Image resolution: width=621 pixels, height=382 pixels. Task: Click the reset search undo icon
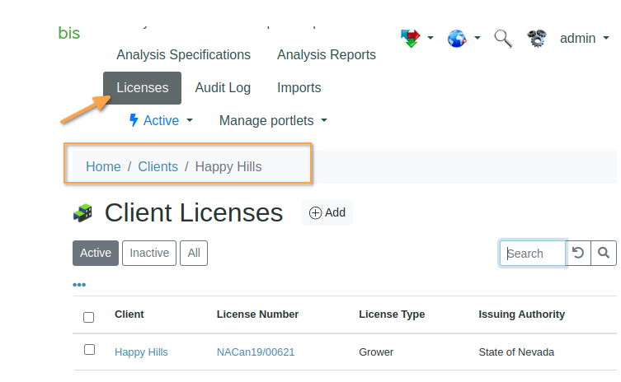click(x=579, y=253)
